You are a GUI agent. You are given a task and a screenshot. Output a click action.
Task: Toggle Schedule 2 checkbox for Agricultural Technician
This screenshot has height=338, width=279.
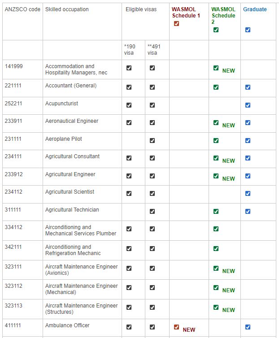point(216,211)
